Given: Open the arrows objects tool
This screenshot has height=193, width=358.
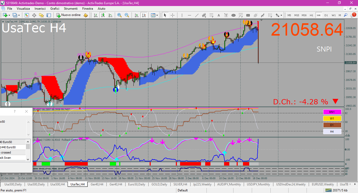Looking at the screenshot, I should point(277,15).
